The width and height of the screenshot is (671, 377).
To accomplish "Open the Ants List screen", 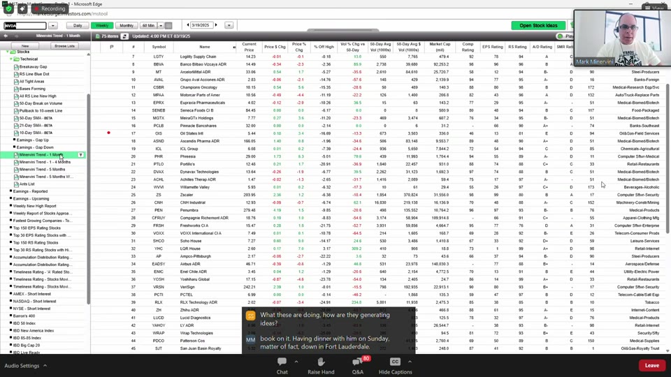I will click(27, 184).
